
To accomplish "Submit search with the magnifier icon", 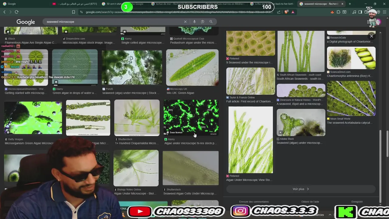I will pos(211,22).
